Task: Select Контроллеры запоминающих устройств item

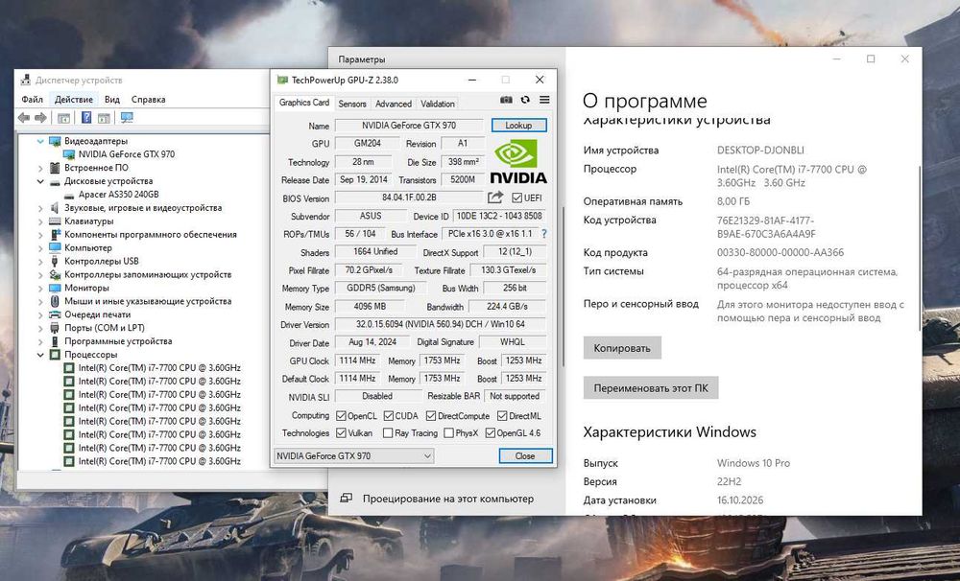Action: (148, 274)
